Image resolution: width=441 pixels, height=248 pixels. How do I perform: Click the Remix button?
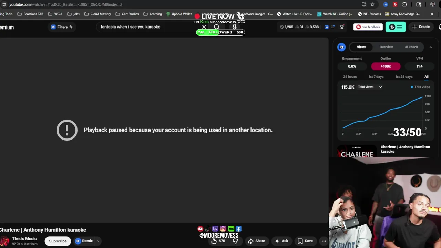[84, 241]
